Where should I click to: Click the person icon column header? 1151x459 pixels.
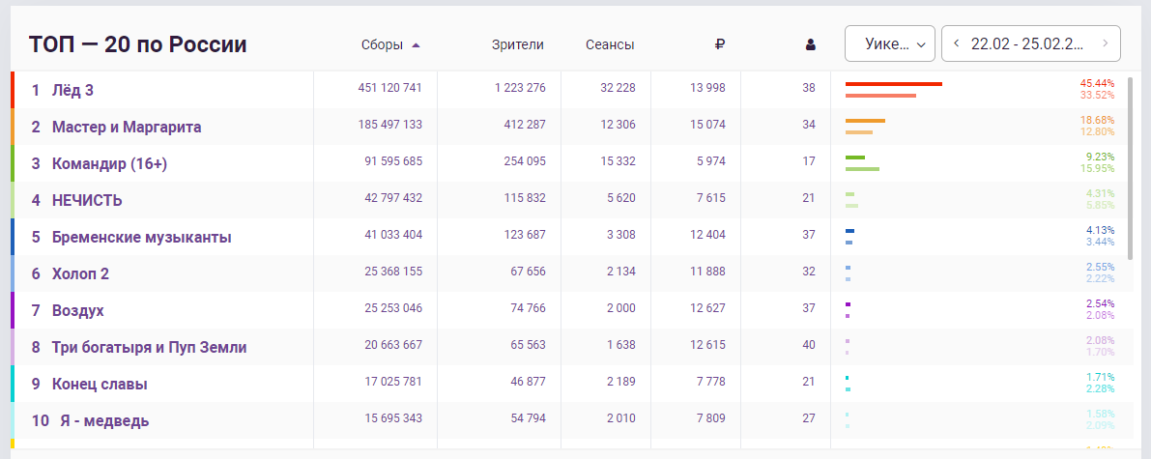[x=810, y=44]
